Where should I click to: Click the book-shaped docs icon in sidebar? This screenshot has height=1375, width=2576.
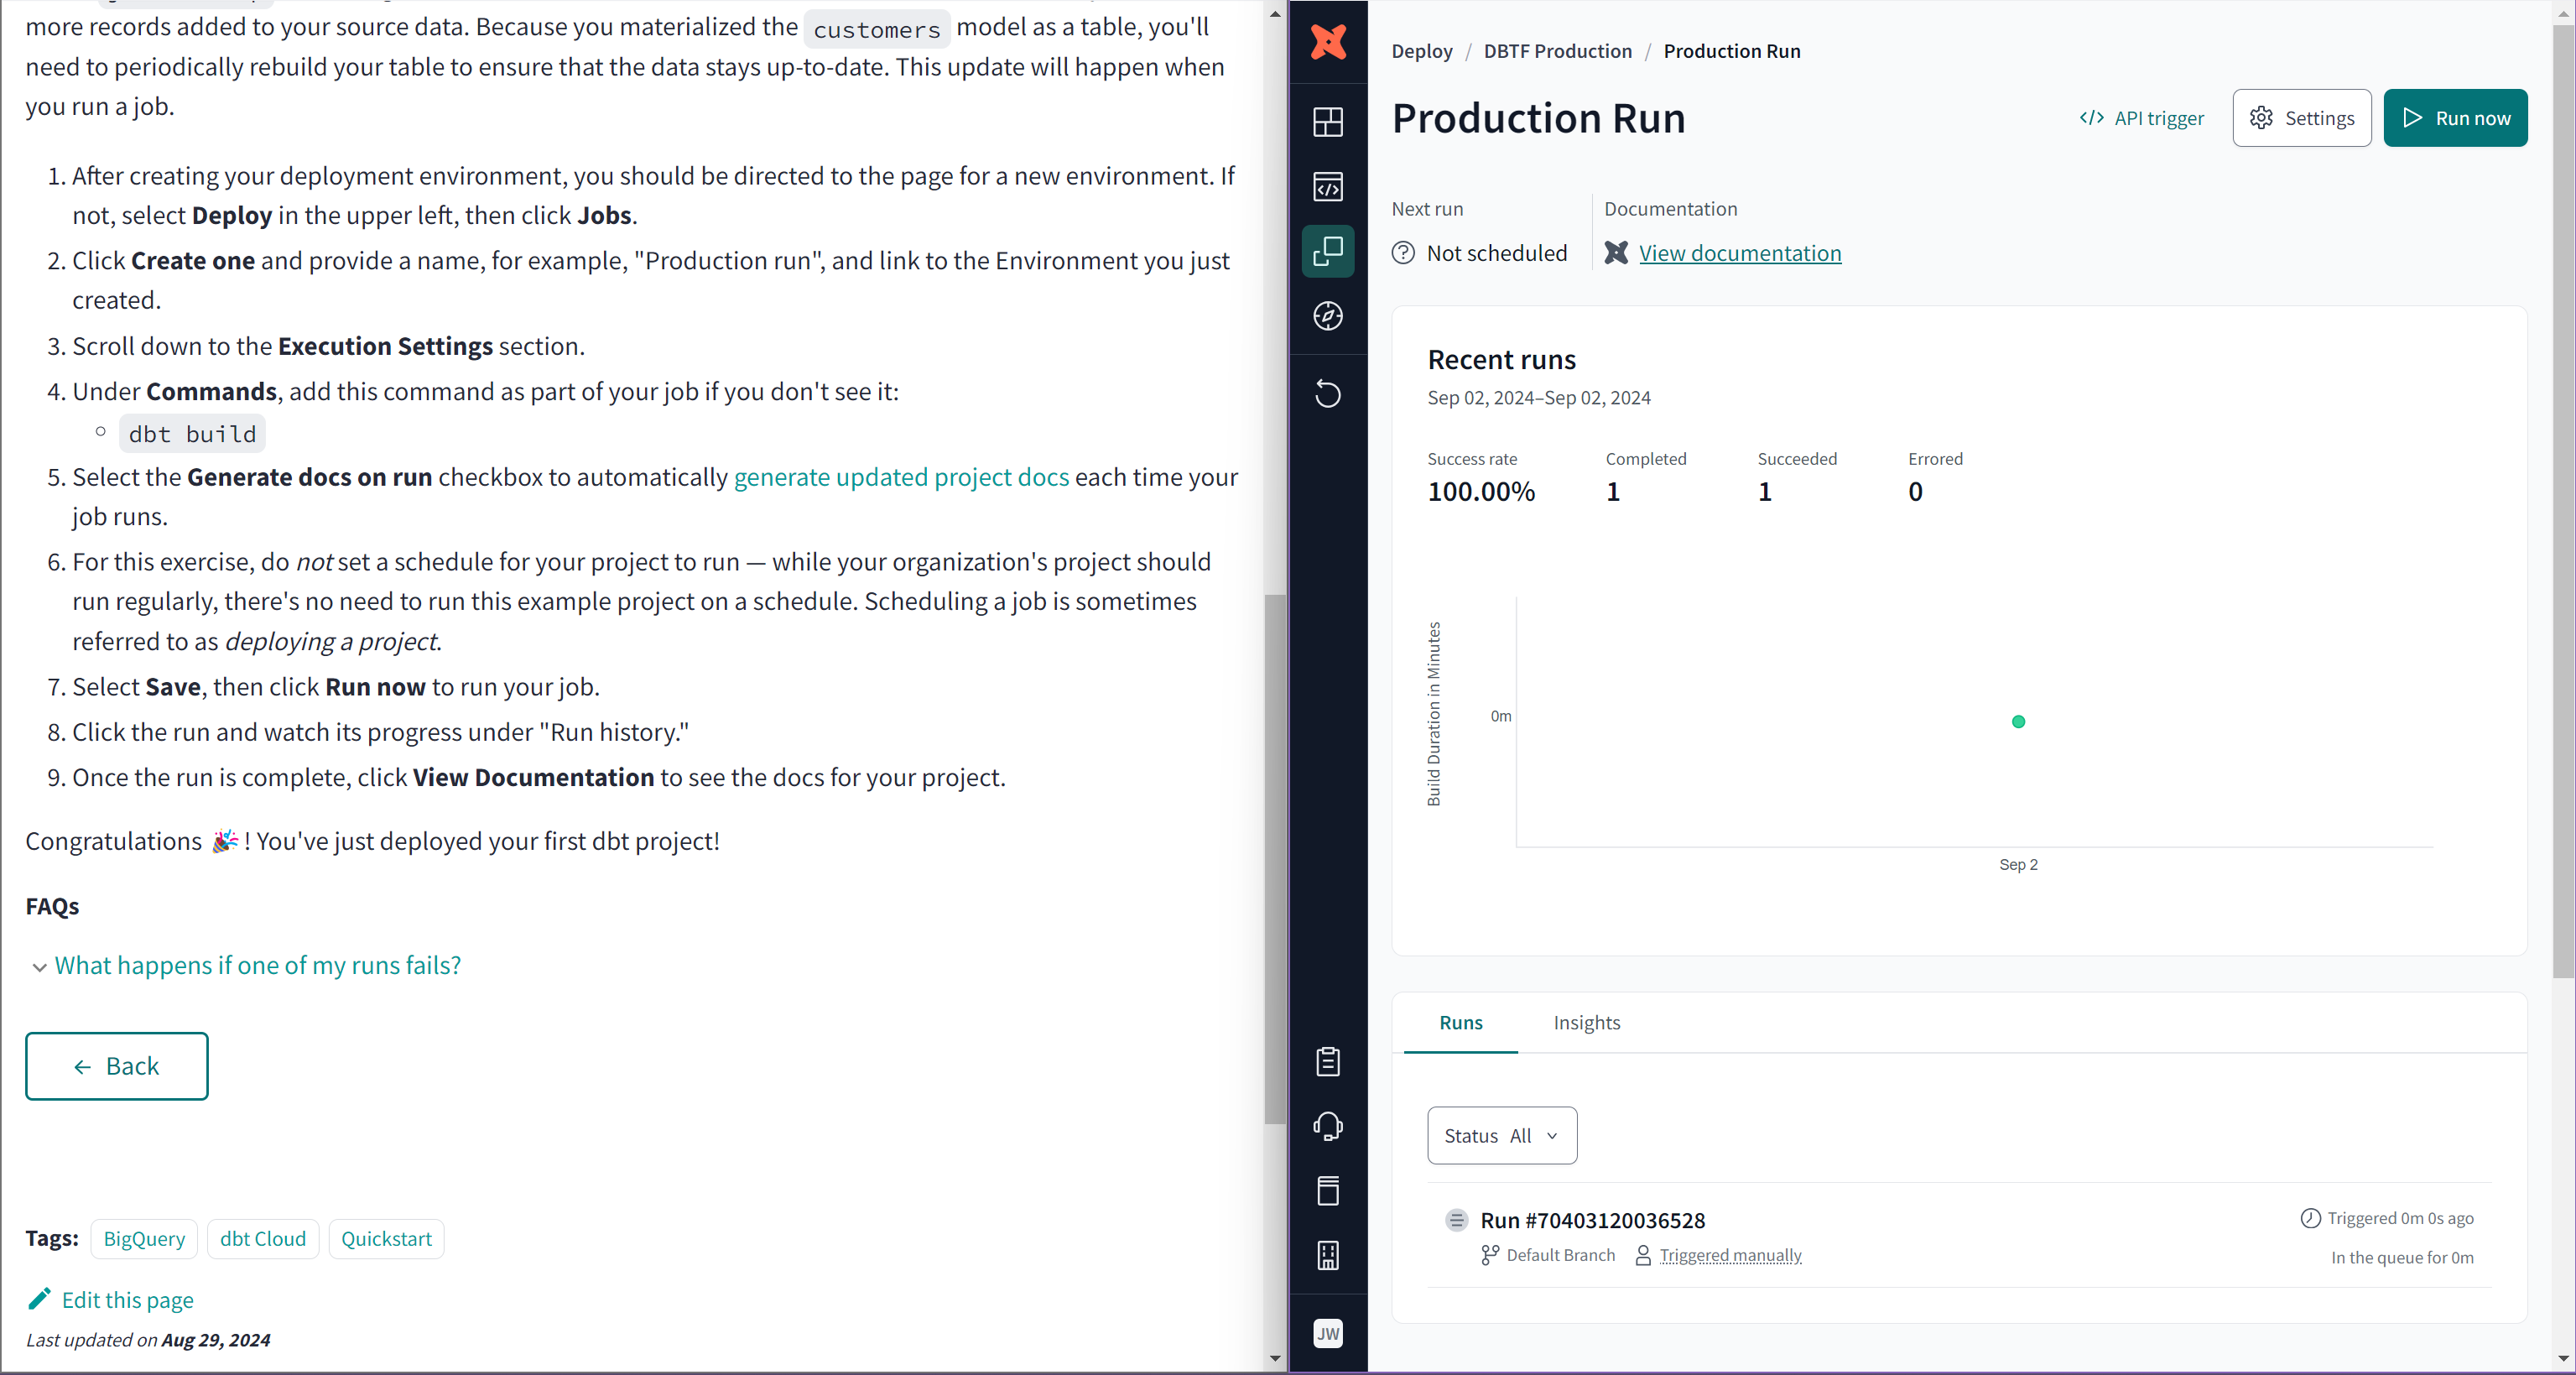[1328, 1190]
